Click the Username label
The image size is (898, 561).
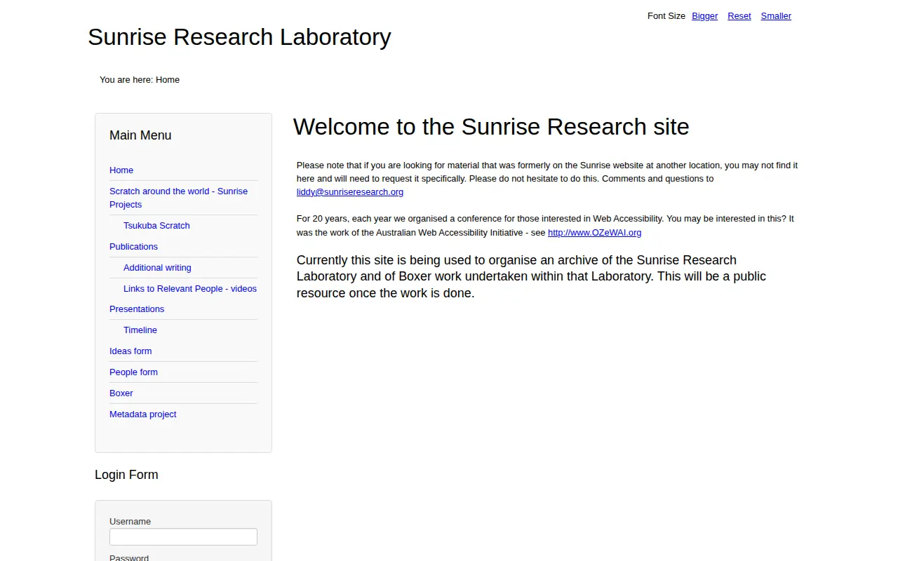[130, 522]
